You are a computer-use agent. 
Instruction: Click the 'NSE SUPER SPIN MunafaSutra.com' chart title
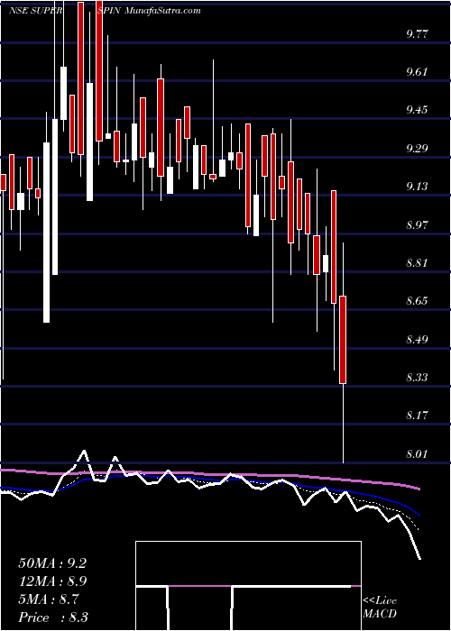105,11
